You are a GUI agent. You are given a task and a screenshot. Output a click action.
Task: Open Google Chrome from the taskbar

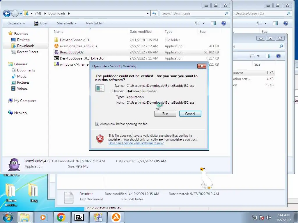[61, 217]
